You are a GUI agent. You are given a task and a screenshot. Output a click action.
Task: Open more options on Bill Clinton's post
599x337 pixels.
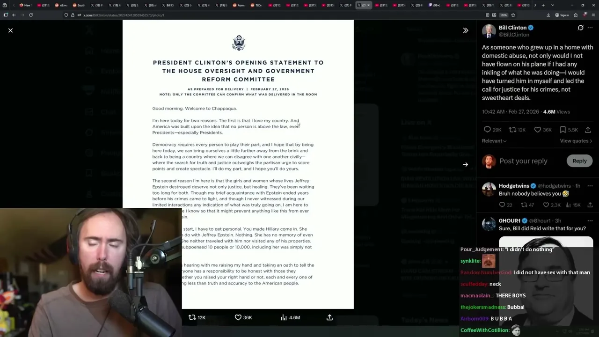tap(590, 28)
